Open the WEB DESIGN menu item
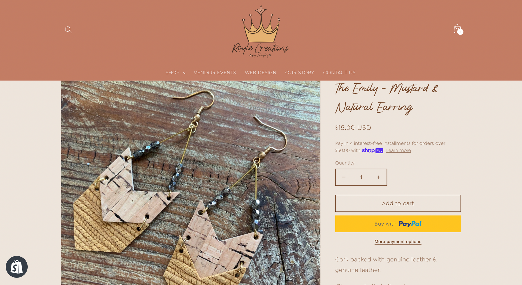This screenshot has width=522, height=285. 260,73
